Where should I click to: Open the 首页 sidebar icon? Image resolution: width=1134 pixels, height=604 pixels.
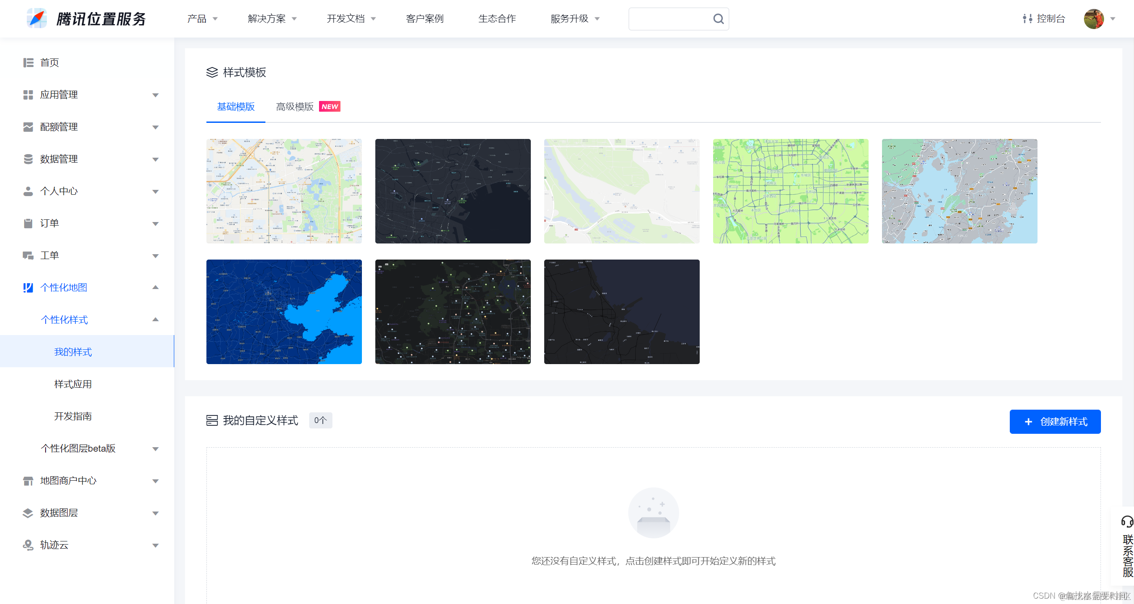point(28,63)
